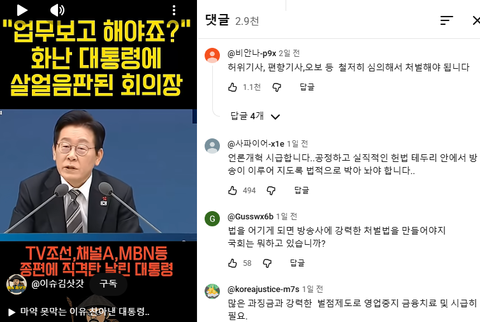
Task: Close the comments panel
Action: click(x=476, y=20)
